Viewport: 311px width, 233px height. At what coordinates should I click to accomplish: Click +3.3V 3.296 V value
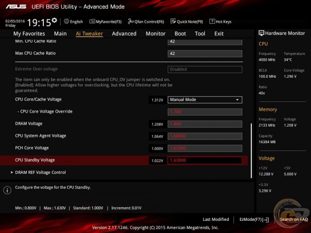point(265,191)
